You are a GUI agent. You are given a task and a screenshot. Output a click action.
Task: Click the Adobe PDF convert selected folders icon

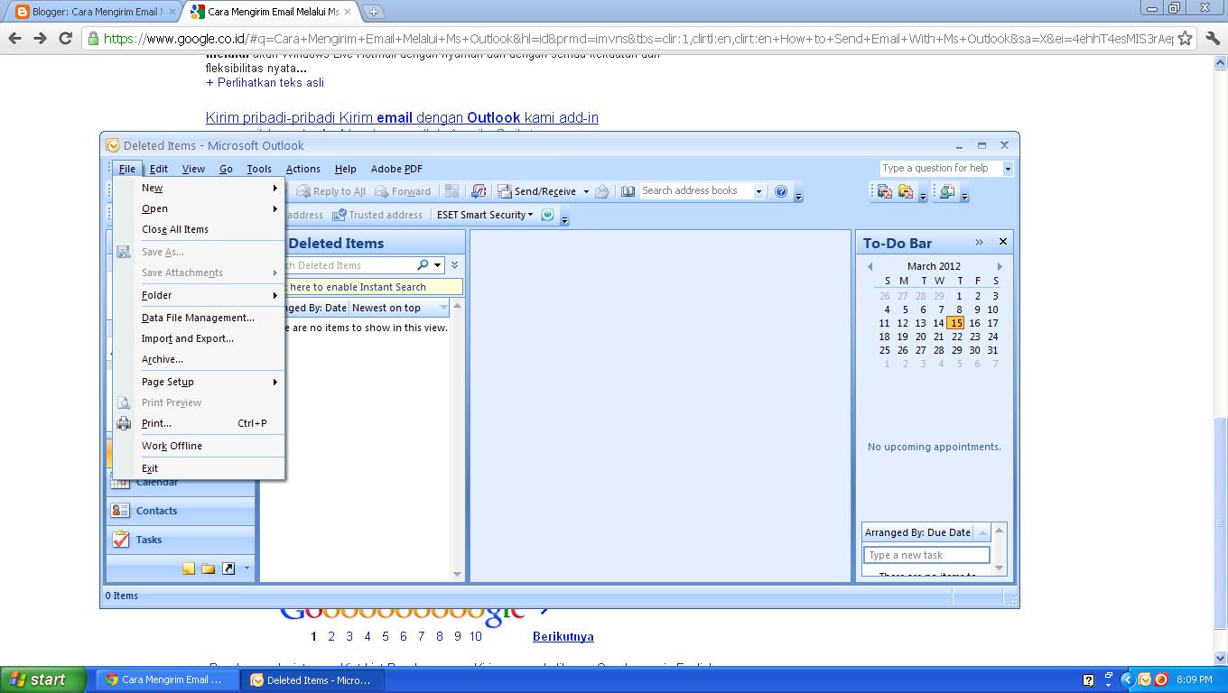coord(905,191)
